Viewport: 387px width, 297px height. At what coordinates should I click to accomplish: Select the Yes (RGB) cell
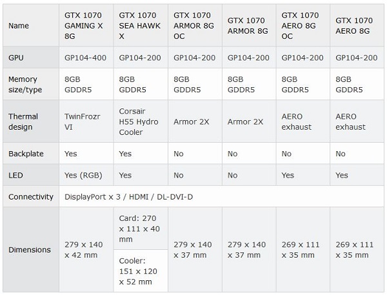tap(83, 175)
